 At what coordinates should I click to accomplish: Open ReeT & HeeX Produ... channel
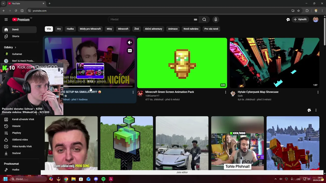(19, 61)
